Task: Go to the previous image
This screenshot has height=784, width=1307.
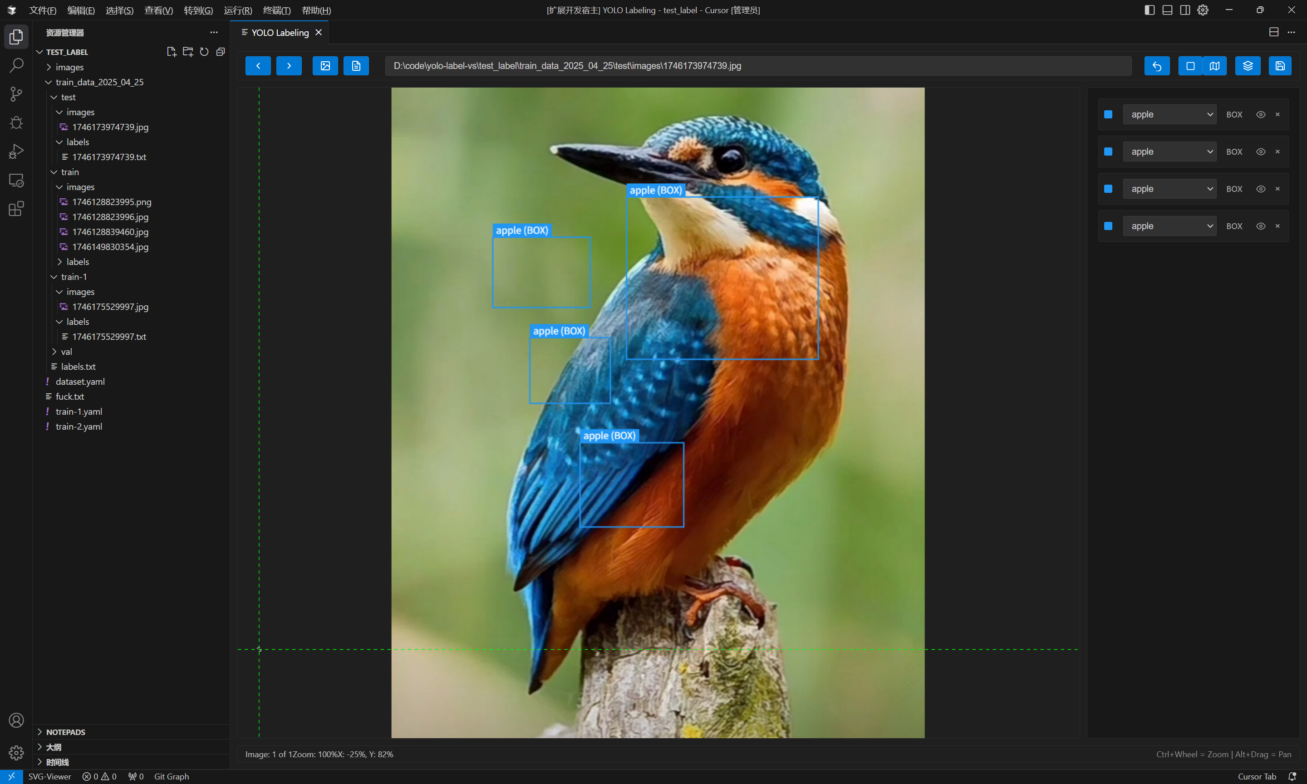Action: click(258, 65)
